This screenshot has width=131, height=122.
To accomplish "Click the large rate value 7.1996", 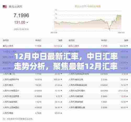I will (21, 15).
